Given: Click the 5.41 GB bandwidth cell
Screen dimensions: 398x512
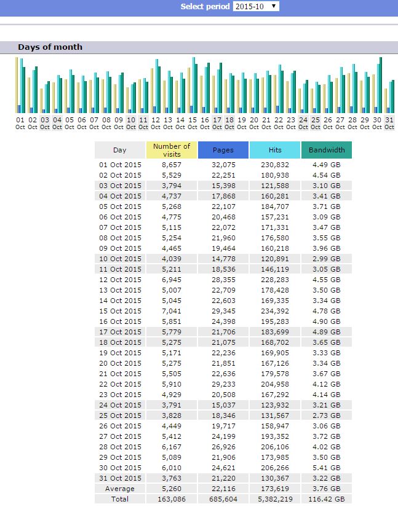Looking at the screenshot, I should [x=326, y=468].
